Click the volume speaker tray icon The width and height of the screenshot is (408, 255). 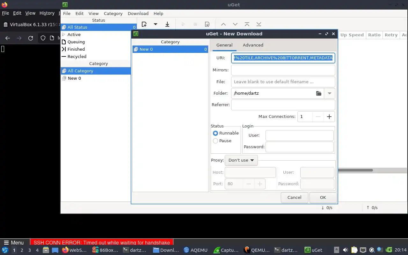(346, 250)
